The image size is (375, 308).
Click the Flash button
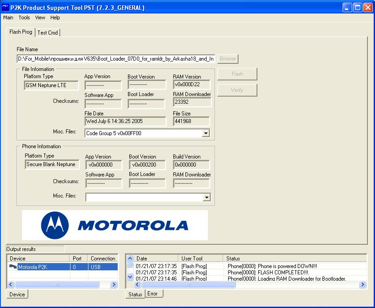tap(237, 74)
